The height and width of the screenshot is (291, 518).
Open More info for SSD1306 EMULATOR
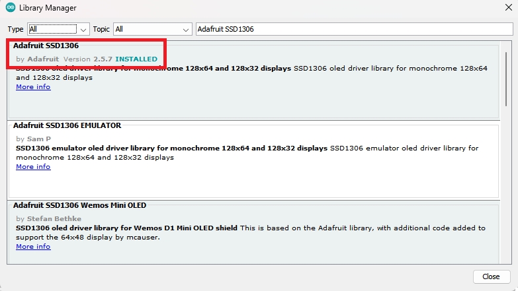click(33, 167)
